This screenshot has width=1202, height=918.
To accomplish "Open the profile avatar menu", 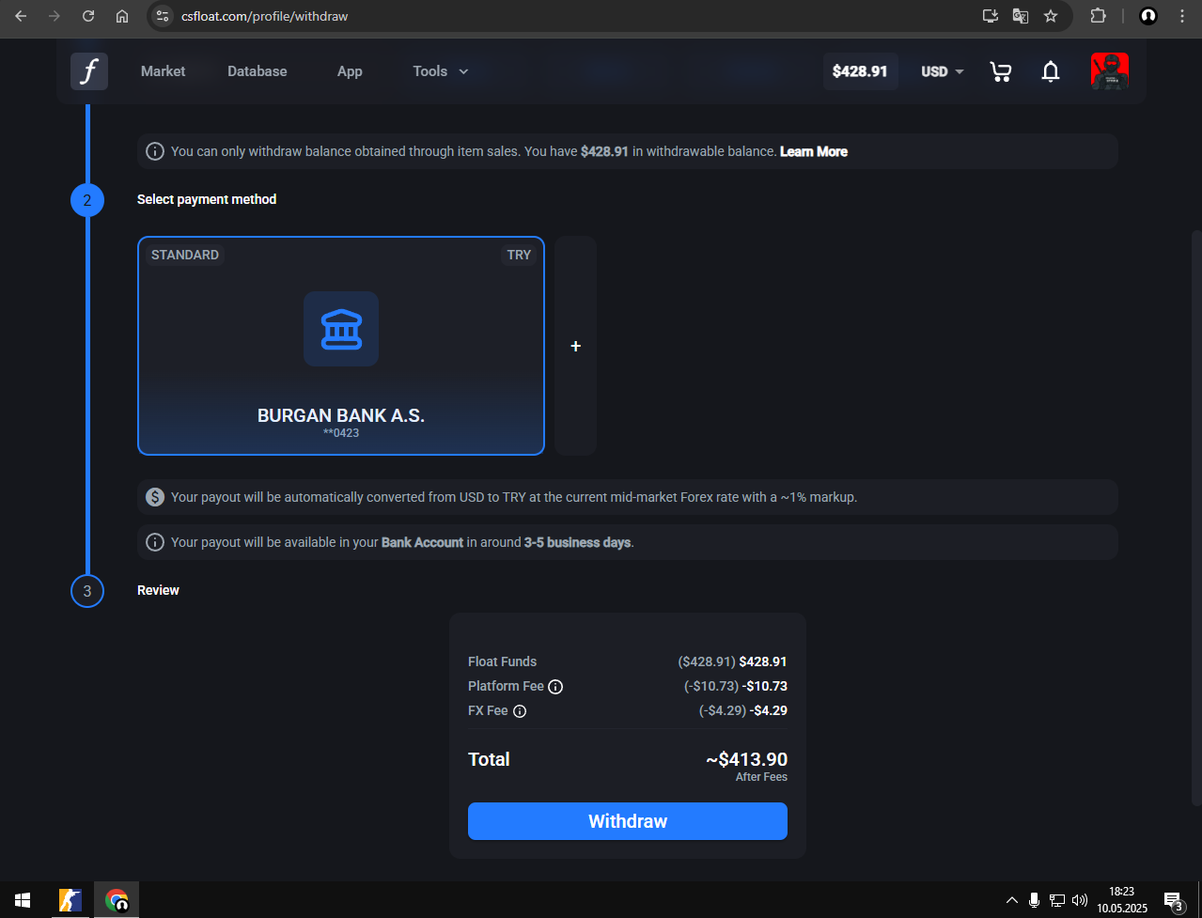I will click(1110, 71).
